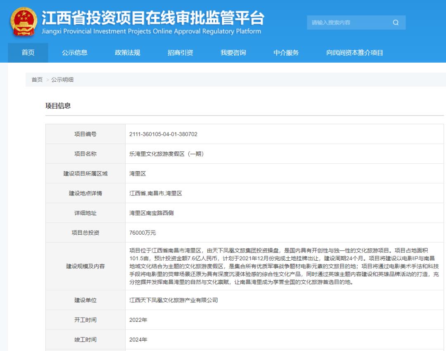
Task: Click the 首页 breadcrumb link
Action: point(37,80)
